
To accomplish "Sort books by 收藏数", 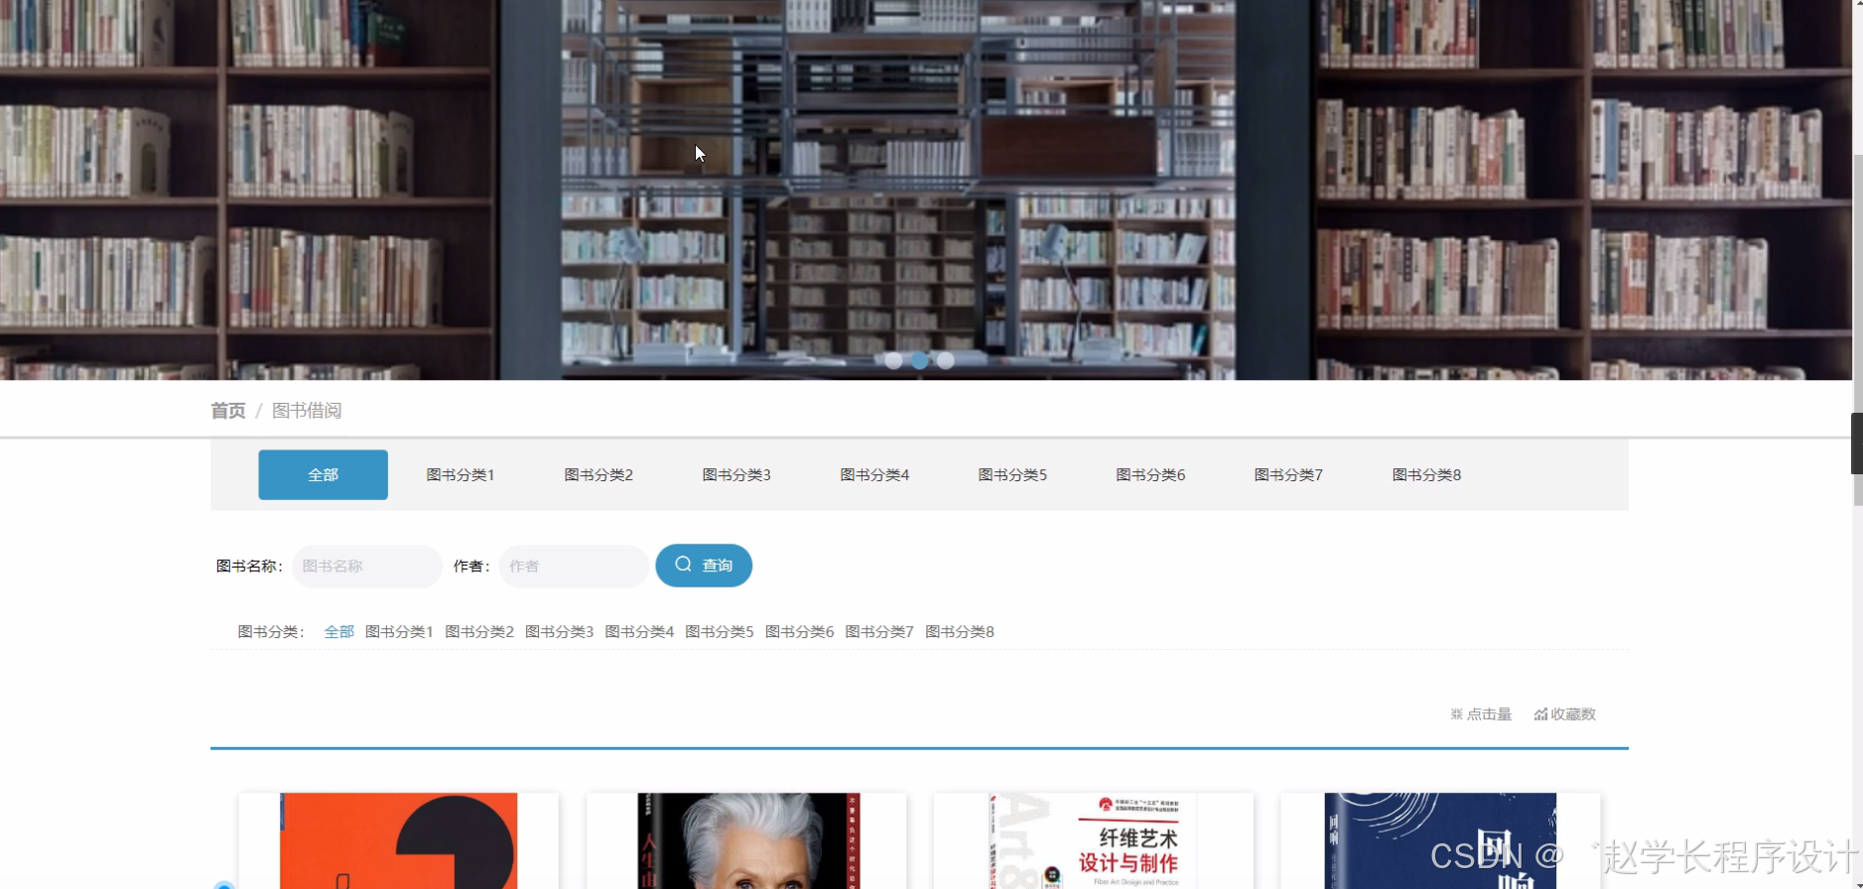I will (x=1565, y=714).
